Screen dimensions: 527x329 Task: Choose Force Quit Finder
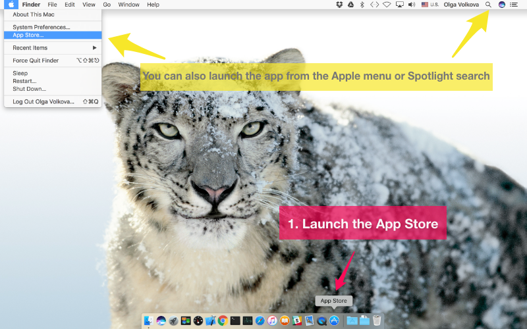click(x=53, y=61)
